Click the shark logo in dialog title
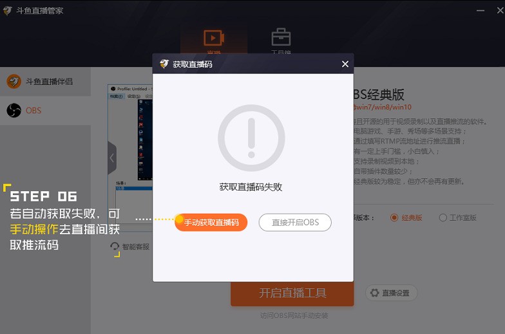 click(x=164, y=64)
